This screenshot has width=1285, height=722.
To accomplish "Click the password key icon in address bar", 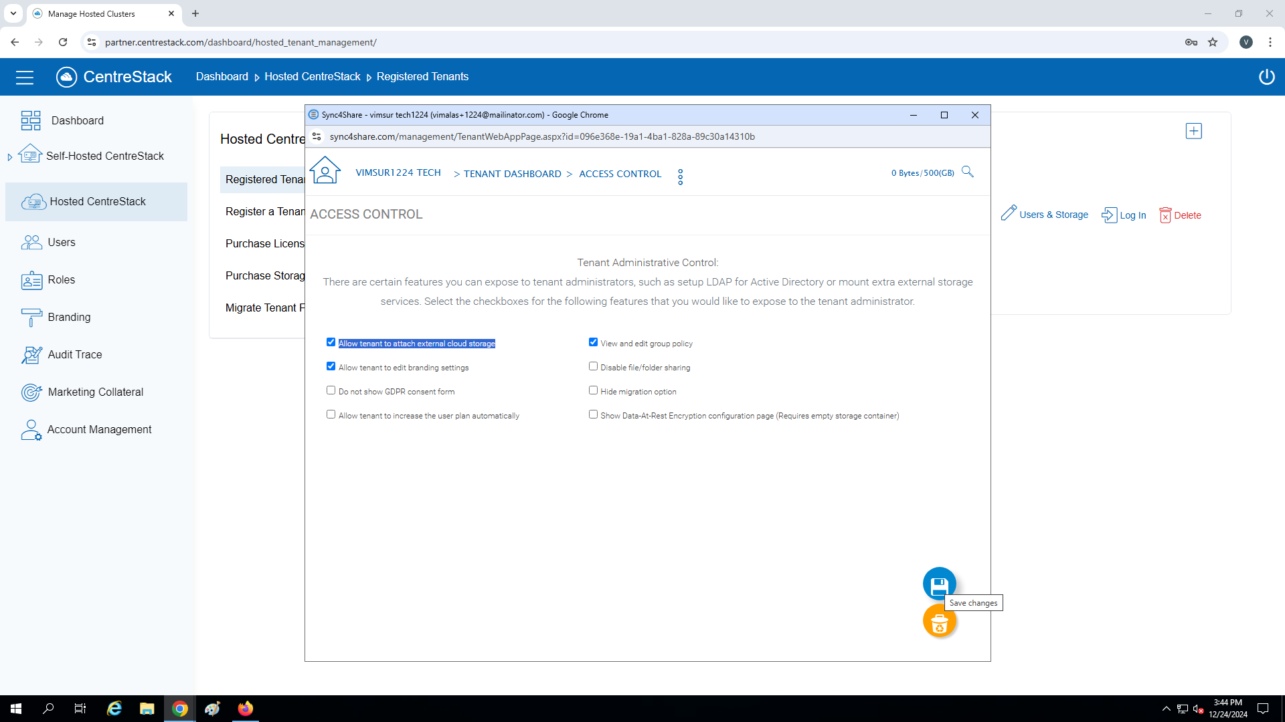I will pos(1191,42).
